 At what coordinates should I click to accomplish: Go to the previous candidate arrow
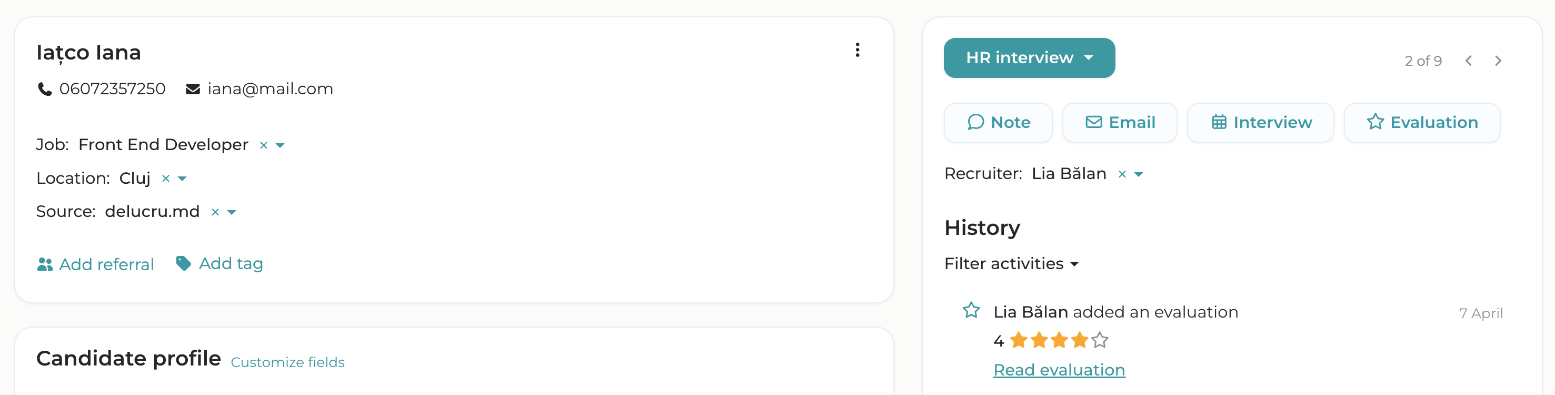pyautogui.click(x=1469, y=61)
